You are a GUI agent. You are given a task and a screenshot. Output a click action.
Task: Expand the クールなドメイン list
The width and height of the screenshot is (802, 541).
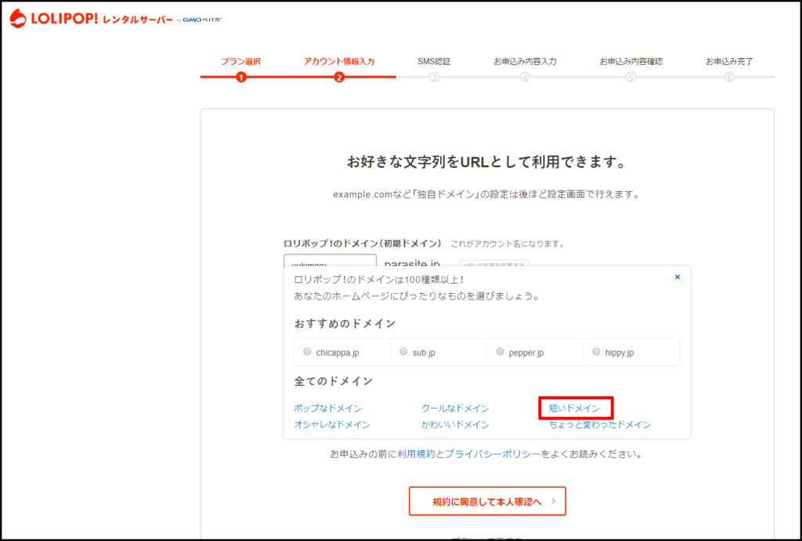455,408
